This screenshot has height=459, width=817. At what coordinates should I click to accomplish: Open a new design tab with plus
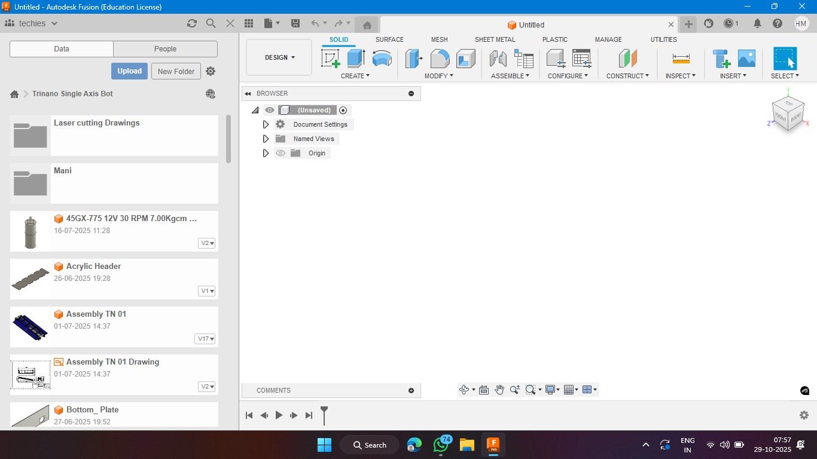(x=688, y=25)
